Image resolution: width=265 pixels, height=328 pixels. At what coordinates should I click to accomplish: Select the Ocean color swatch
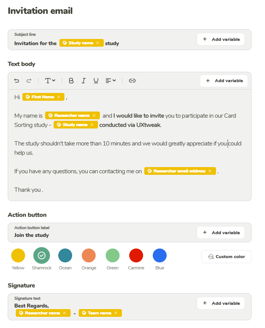65,255
